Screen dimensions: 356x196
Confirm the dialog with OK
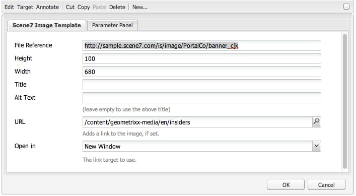(286, 184)
